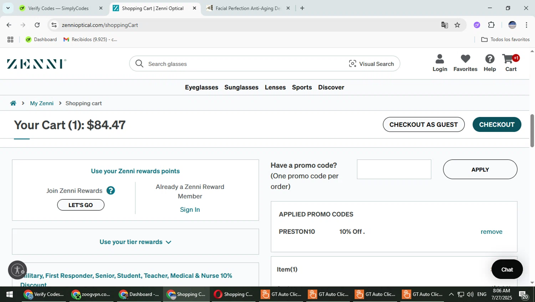
Task: Open the notification center in taskbar
Action: pos(523,295)
